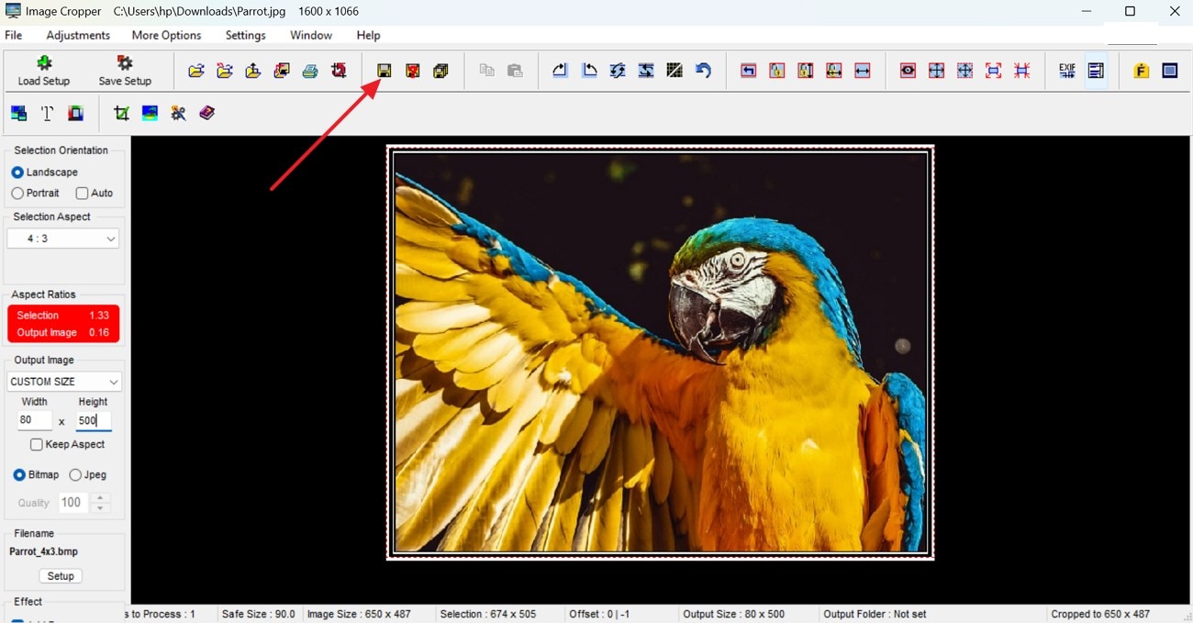
Task: Open the Selection Aspect 4:3 dropdown
Action: 63,239
